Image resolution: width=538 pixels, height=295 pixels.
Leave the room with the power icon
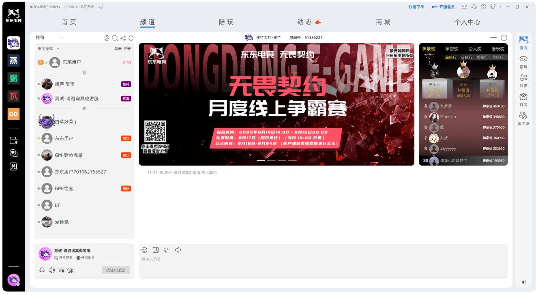(504, 37)
